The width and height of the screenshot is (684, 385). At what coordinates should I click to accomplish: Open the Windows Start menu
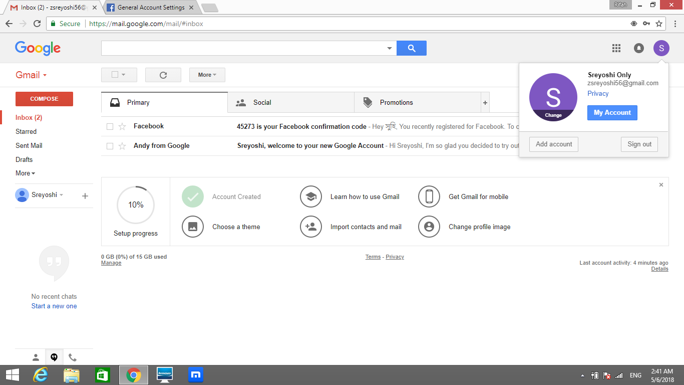12,375
